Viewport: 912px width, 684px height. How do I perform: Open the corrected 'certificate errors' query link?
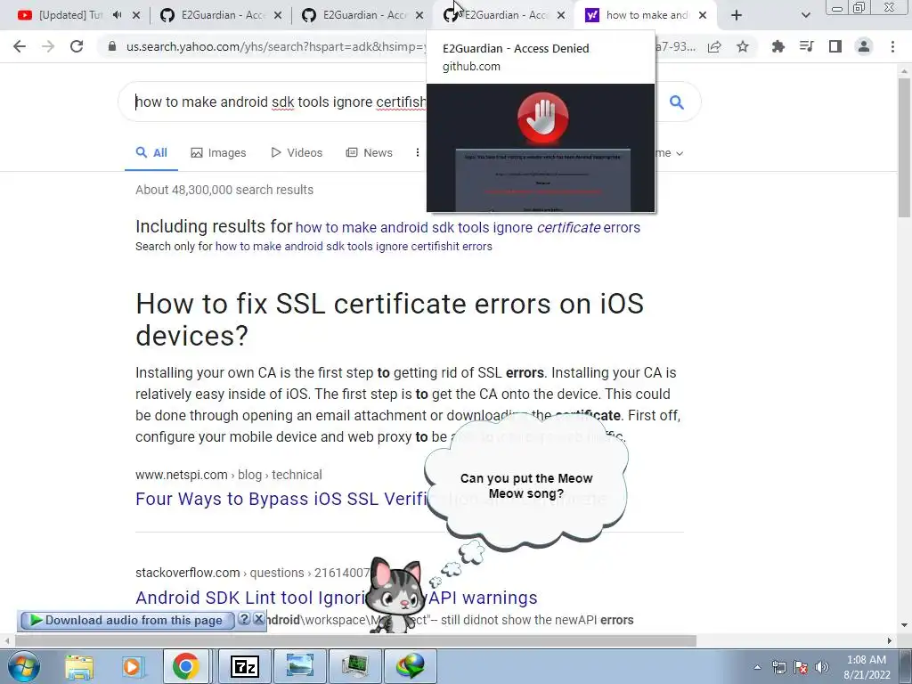tap(468, 227)
